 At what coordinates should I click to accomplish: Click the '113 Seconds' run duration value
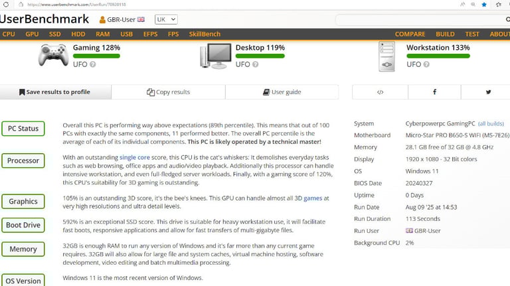pyautogui.click(x=423, y=219)
